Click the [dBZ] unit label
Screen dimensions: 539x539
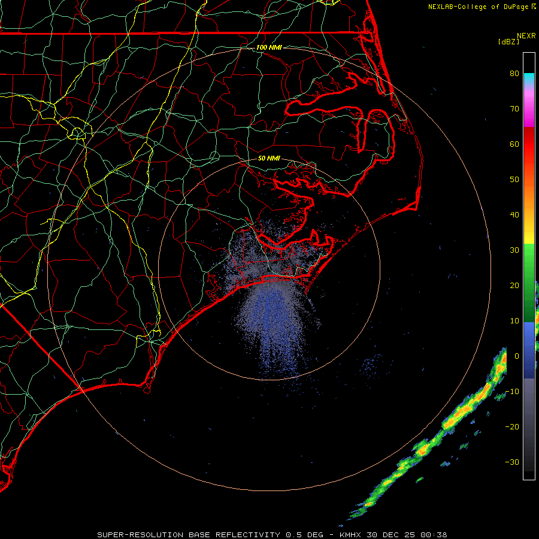(x=508, y=41)
